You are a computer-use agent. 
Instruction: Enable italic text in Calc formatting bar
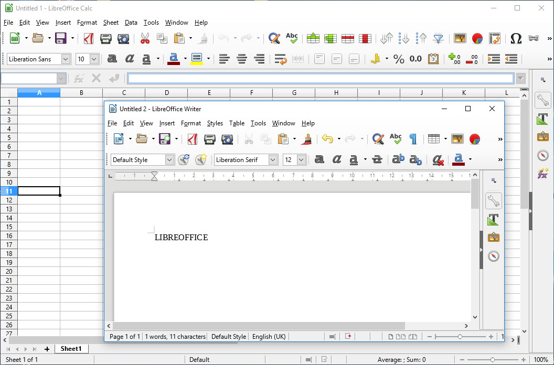point(129,59)
